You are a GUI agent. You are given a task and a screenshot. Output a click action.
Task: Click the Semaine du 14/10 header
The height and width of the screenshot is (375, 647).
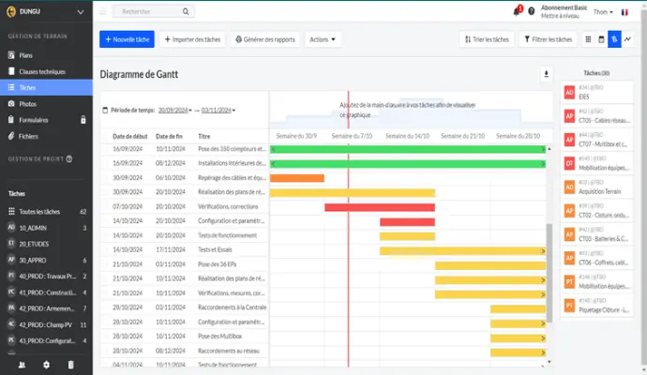pos(407,136)
